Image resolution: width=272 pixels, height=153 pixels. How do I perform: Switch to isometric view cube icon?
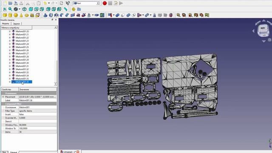[25, 9]
